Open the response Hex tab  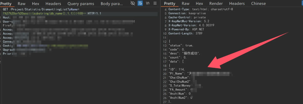coord(199,3)
